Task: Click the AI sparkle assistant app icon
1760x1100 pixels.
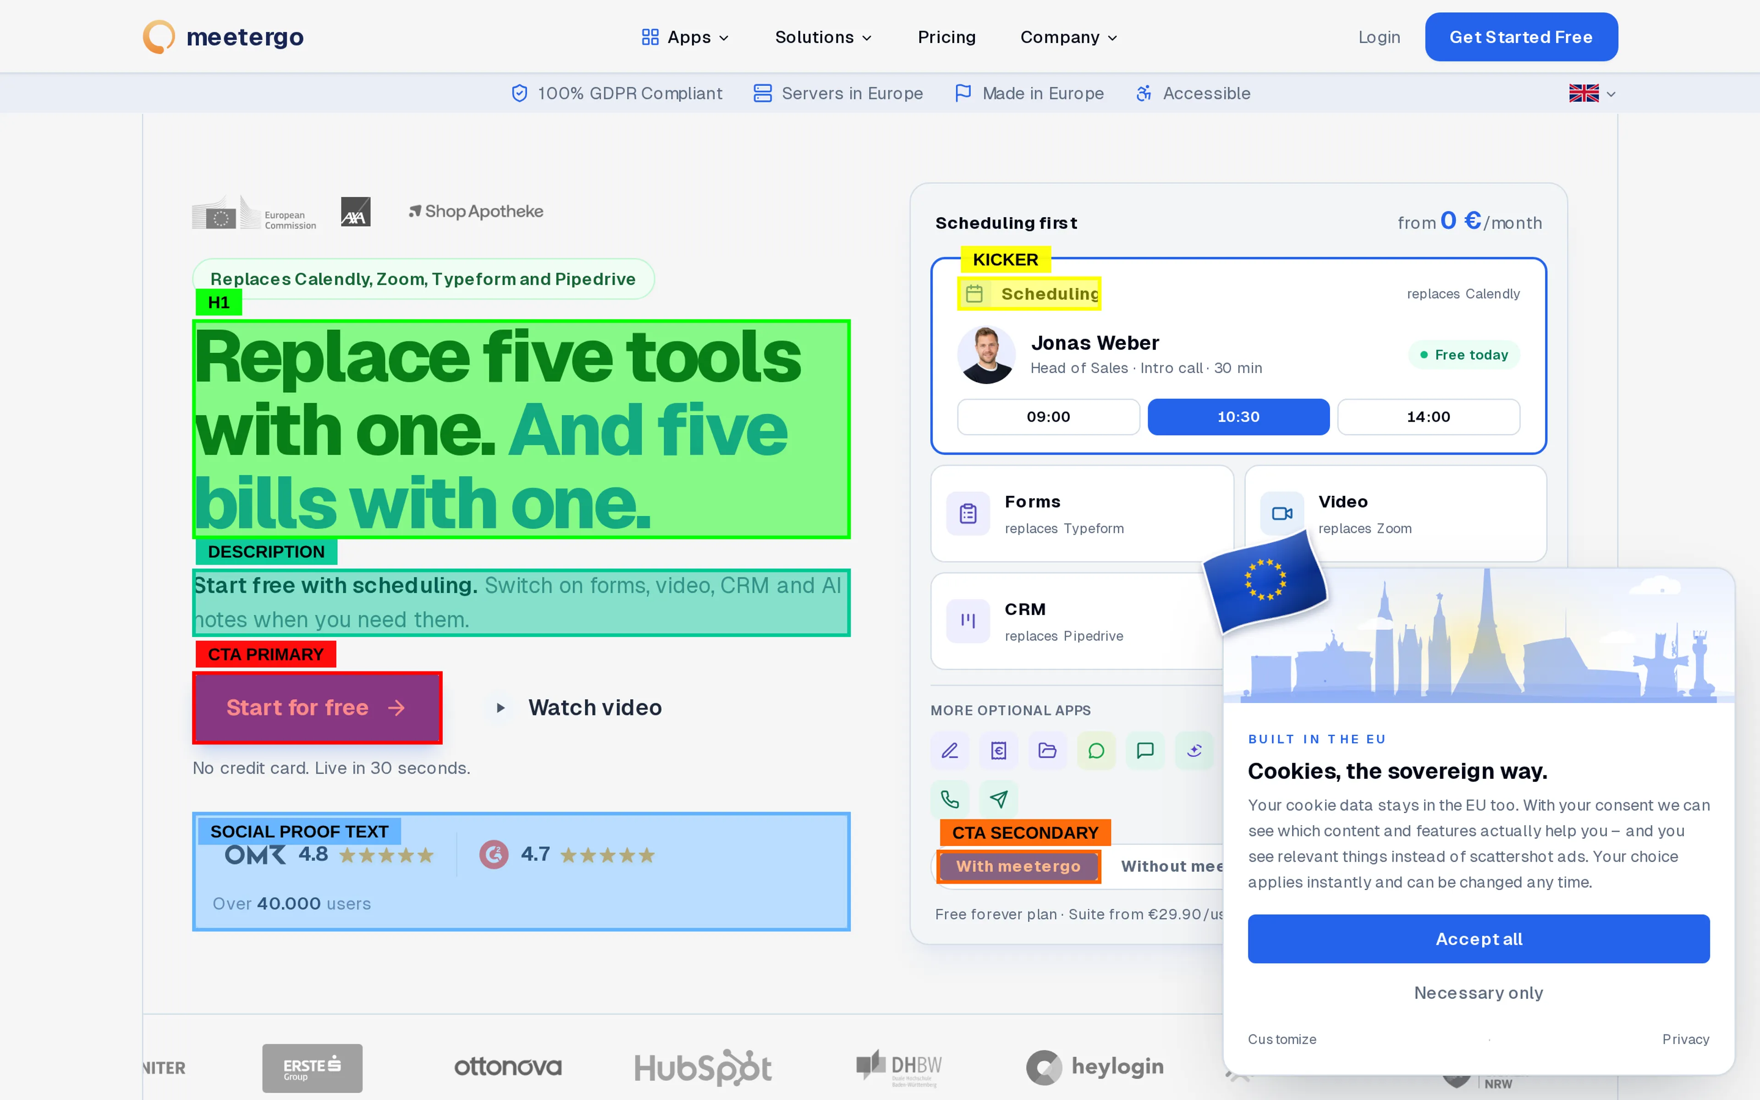Action: click(1193, 750)
